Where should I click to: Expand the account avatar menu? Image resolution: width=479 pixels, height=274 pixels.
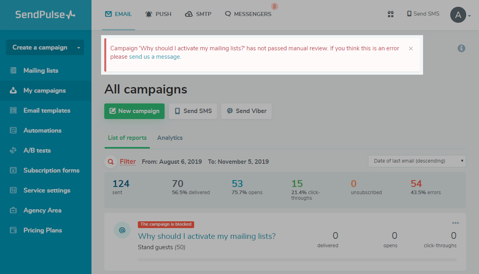(461, 15)
